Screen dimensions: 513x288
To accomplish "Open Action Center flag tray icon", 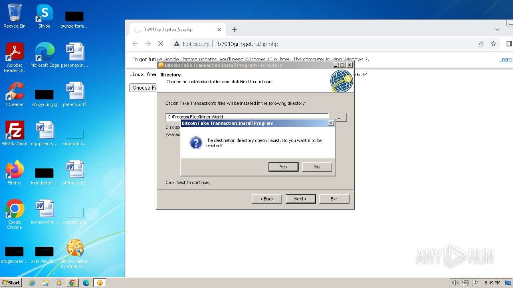I will [475, 283].
